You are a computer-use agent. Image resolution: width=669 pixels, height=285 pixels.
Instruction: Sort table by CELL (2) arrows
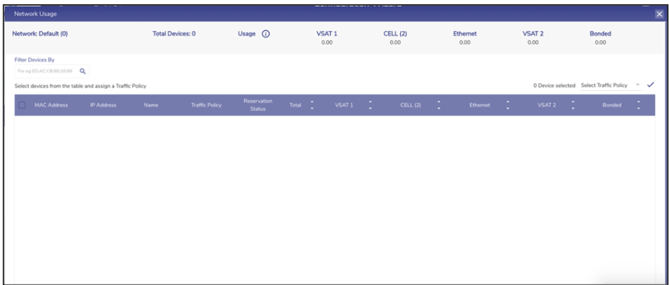coord(439,105)
